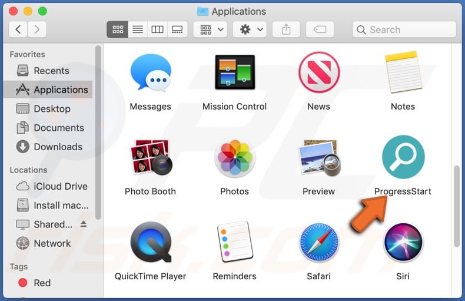
Task: Click the sidebar vertical scrollbar
Action: coord(98,133)
